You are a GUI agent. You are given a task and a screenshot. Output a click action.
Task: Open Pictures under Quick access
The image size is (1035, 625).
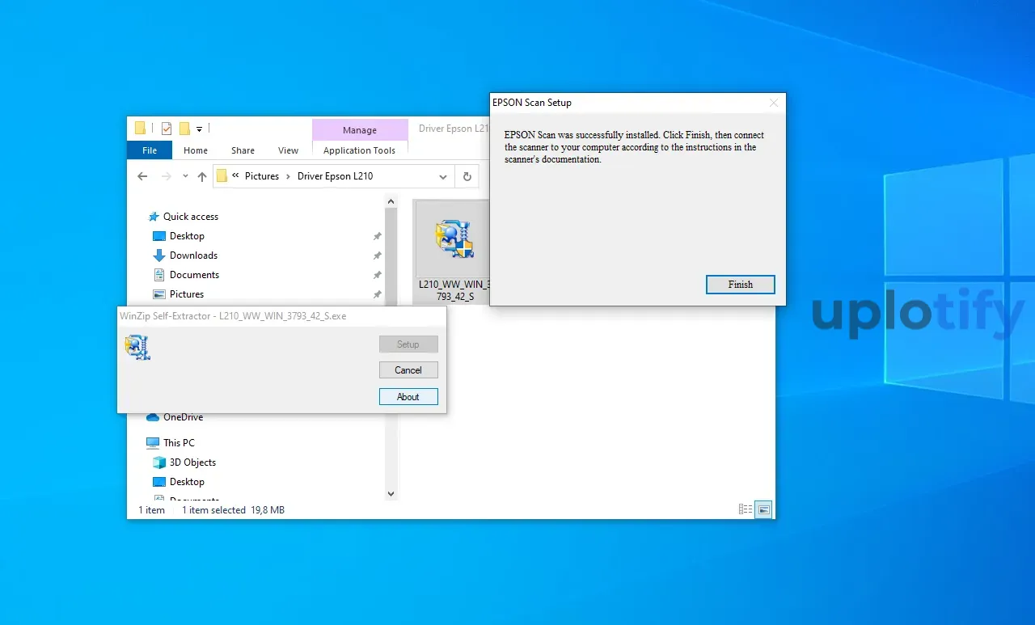point(187,294)
